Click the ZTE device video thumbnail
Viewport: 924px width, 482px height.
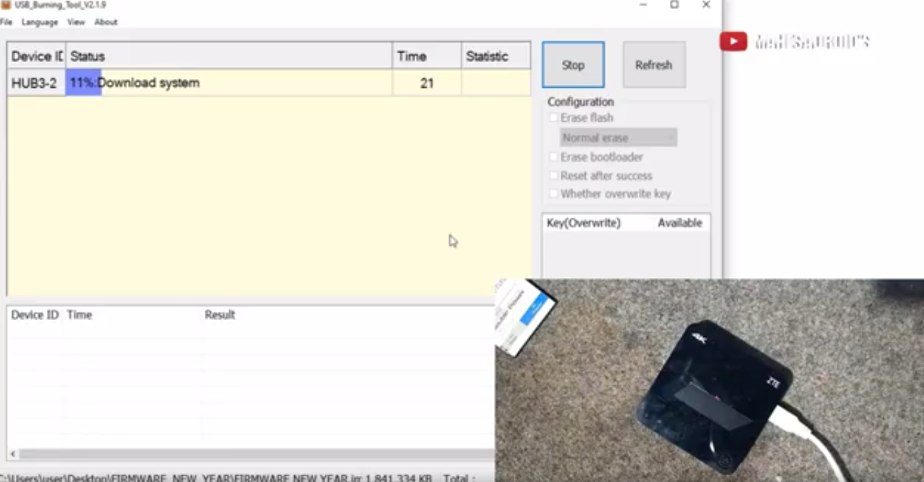click(709, 380)
